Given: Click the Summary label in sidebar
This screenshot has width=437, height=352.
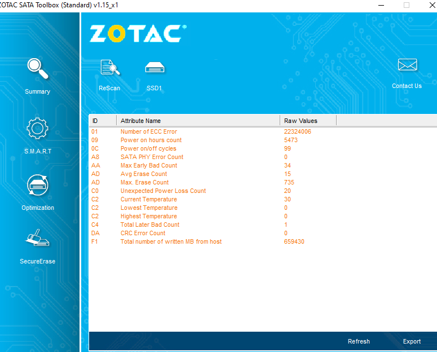Looking at the screenshot, I should pos(38,91).
